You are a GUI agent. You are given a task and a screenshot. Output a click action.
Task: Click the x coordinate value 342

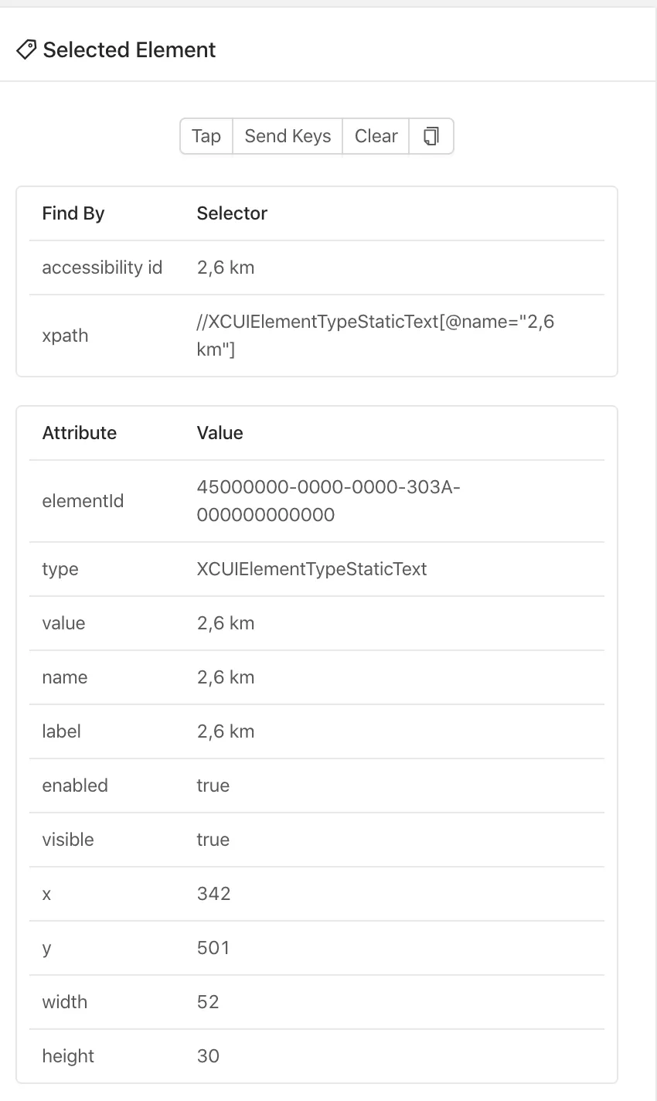tap(214, 894)
